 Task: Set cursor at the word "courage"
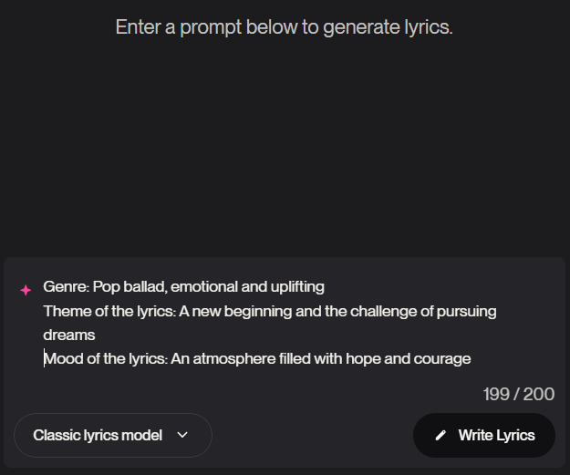(443, 359)
